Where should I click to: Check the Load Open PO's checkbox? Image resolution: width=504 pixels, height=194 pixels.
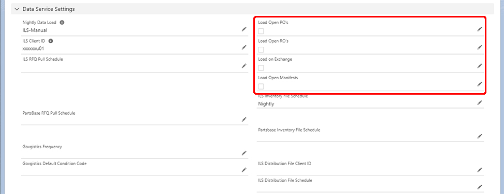tap(261, 31)
